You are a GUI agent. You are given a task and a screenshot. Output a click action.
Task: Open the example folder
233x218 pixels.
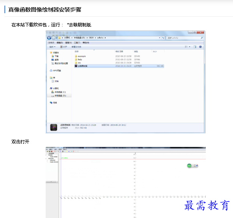click(80, 56)
